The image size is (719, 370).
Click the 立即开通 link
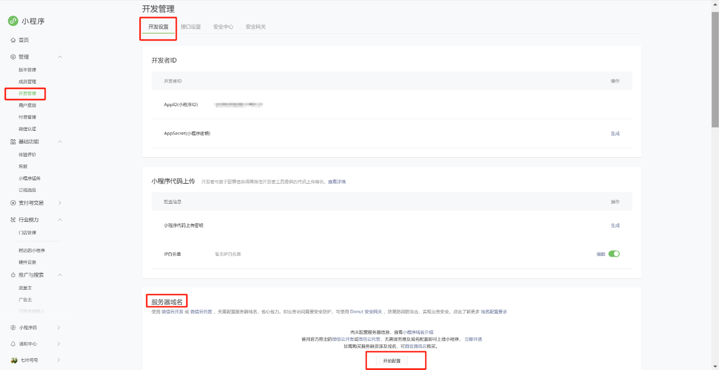tap(473, 339)
